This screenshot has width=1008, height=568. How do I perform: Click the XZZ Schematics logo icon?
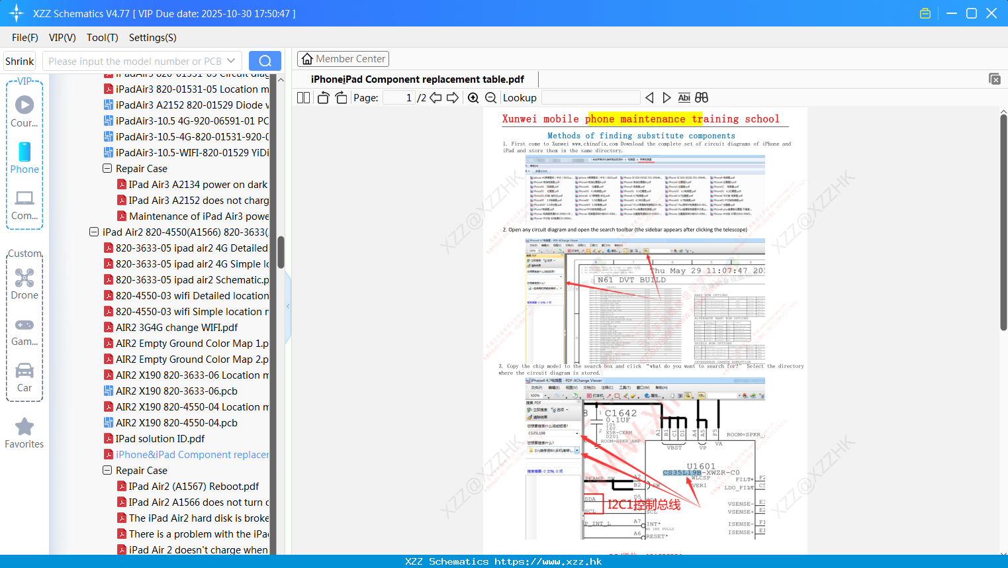17,13
